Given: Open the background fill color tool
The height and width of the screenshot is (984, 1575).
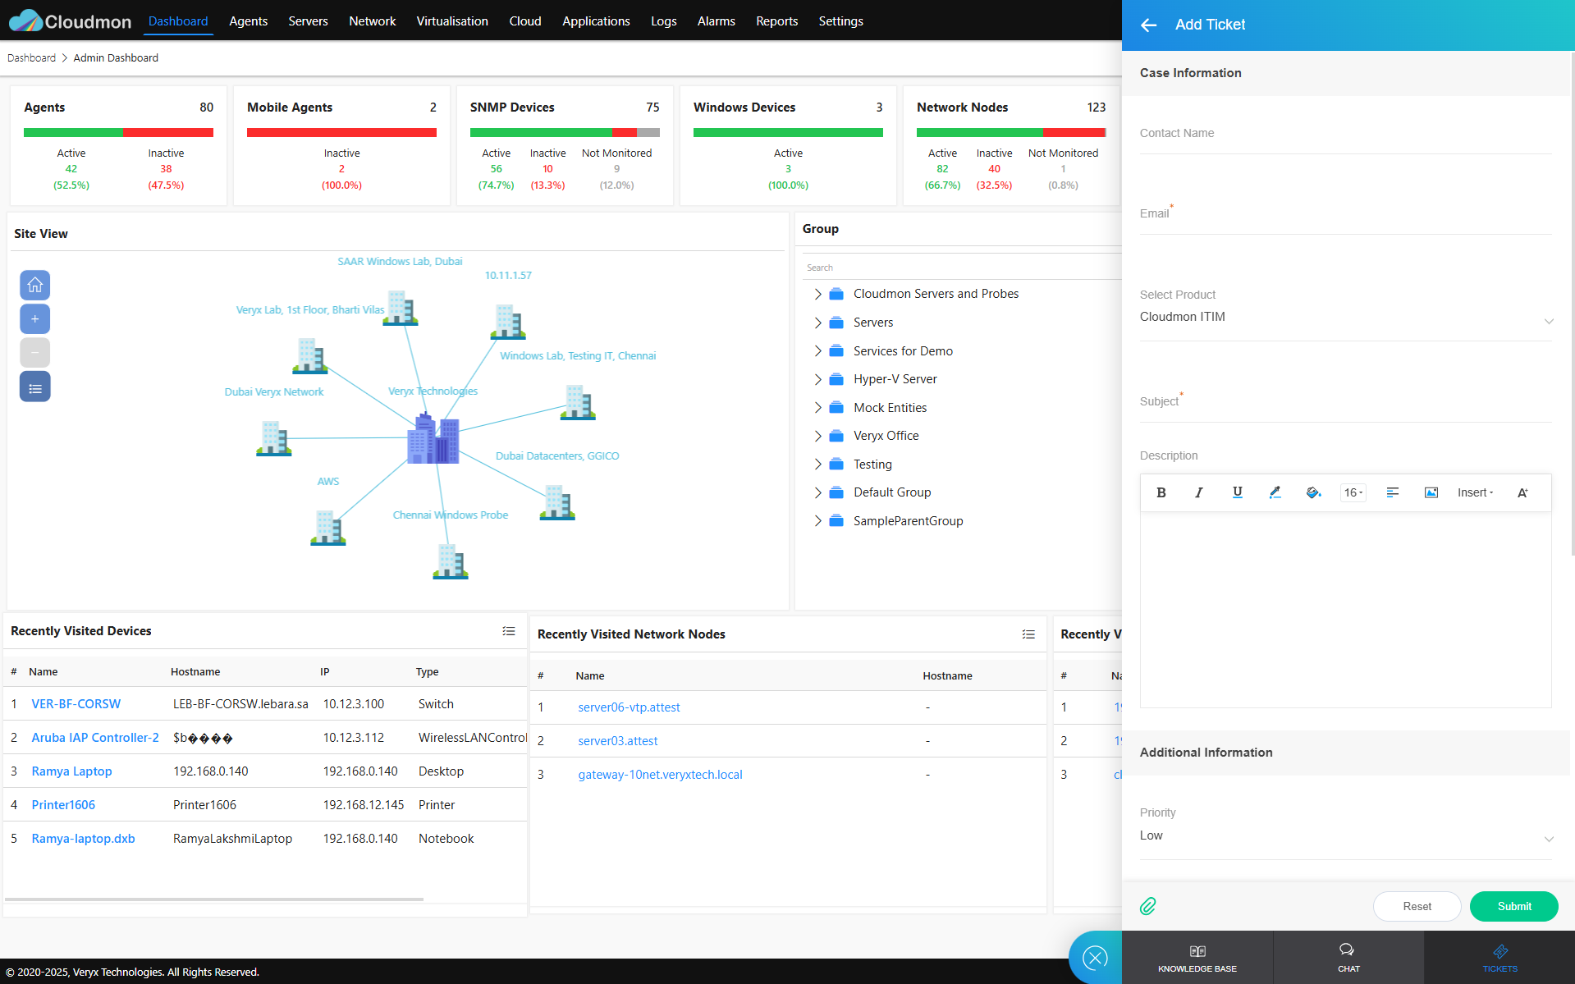Looking at the screenshot, I should pyautogui.click(x=1313, y=492).
